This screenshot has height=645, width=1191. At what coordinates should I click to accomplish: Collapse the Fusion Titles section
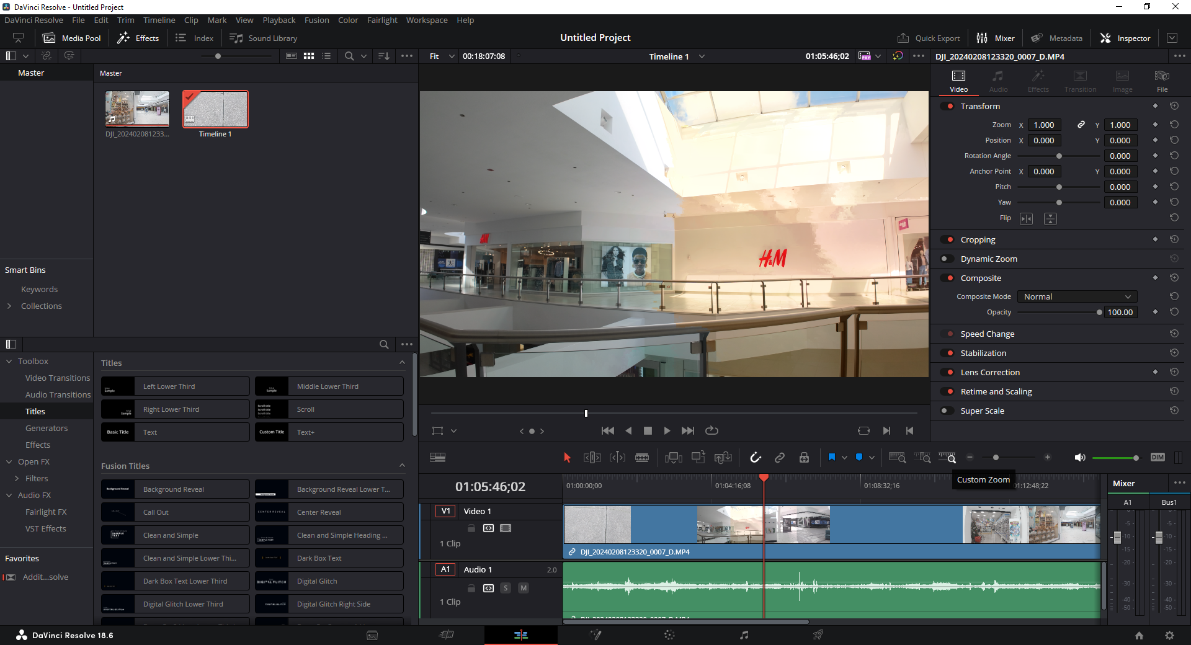(x=402, y=465)
